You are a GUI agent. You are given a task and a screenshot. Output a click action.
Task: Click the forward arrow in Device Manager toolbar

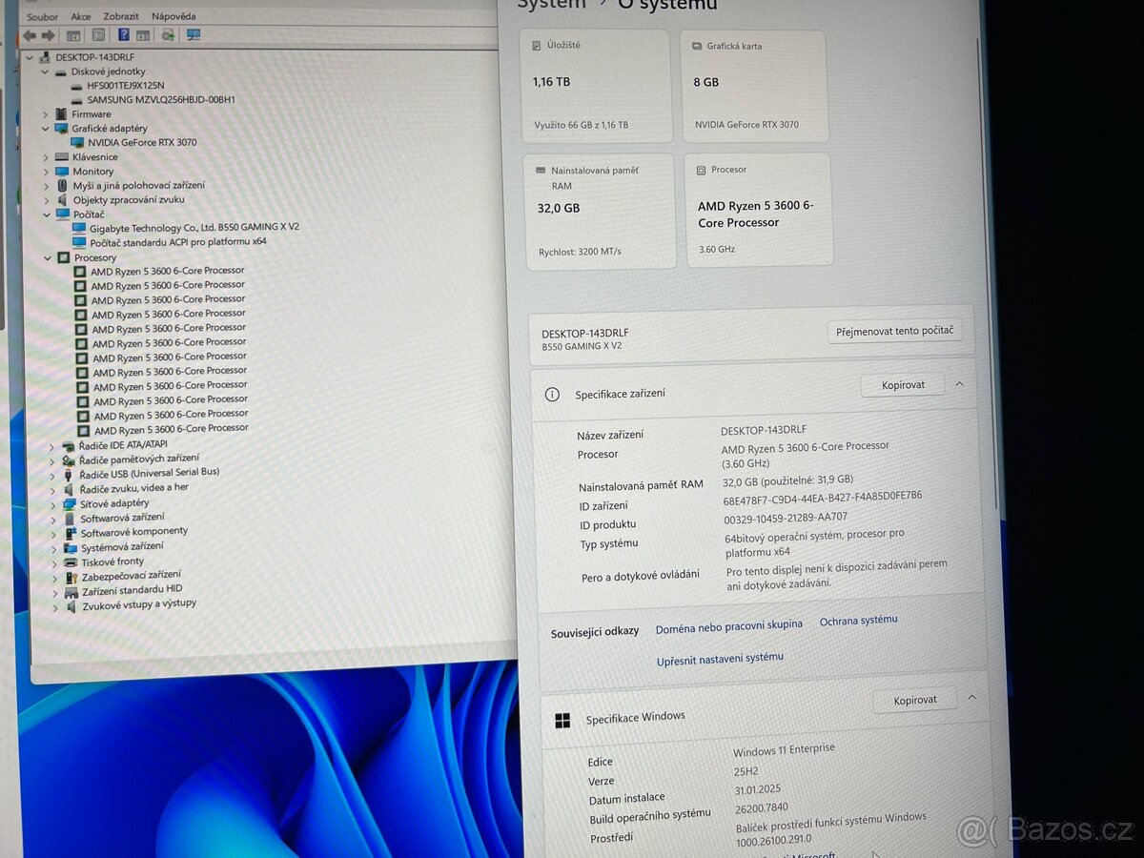tap(48, 35)
